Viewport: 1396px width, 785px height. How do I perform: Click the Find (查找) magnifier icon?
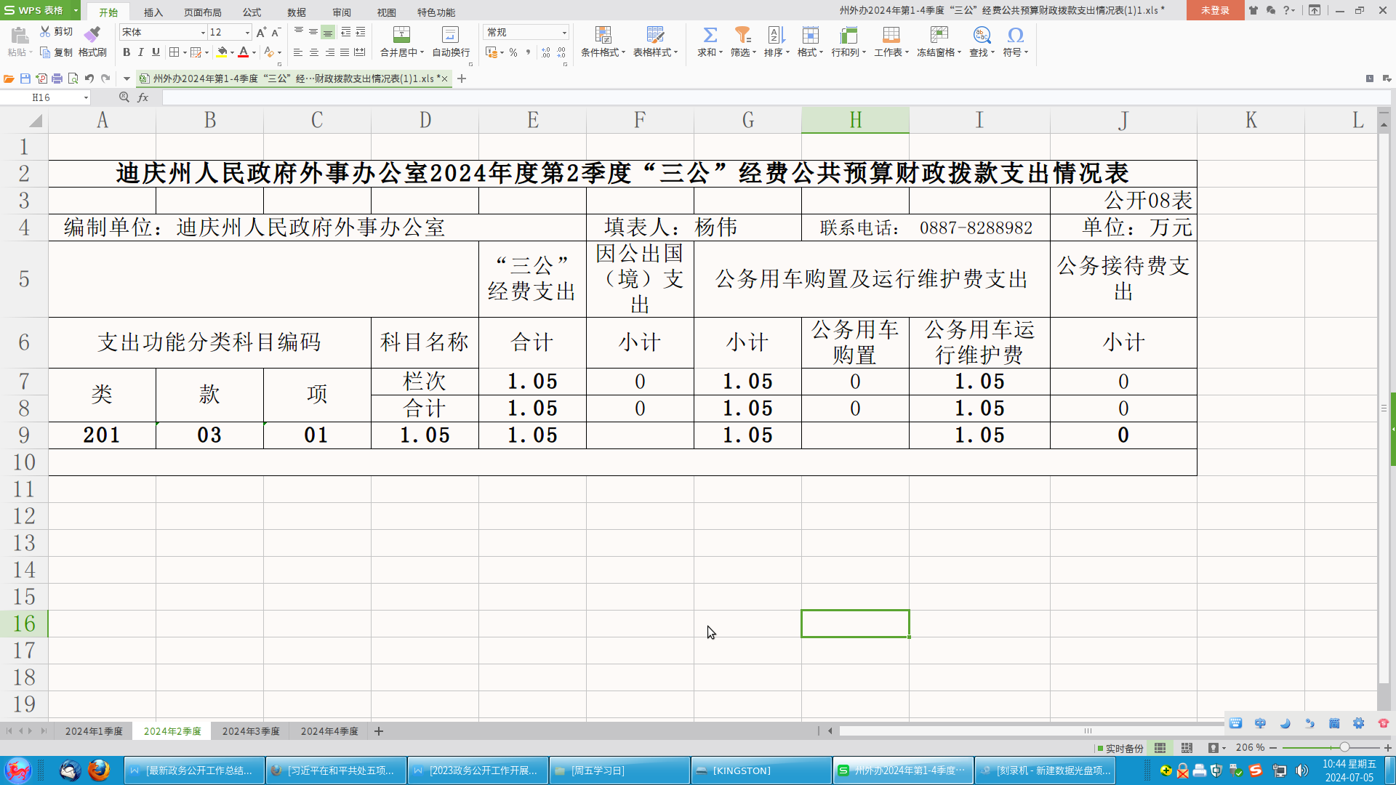[x=982, y=35]
